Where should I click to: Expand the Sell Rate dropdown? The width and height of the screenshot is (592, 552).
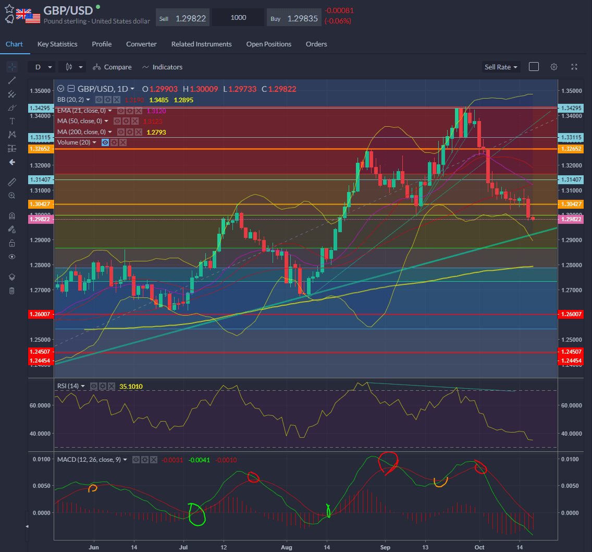(x=501, y=67)
